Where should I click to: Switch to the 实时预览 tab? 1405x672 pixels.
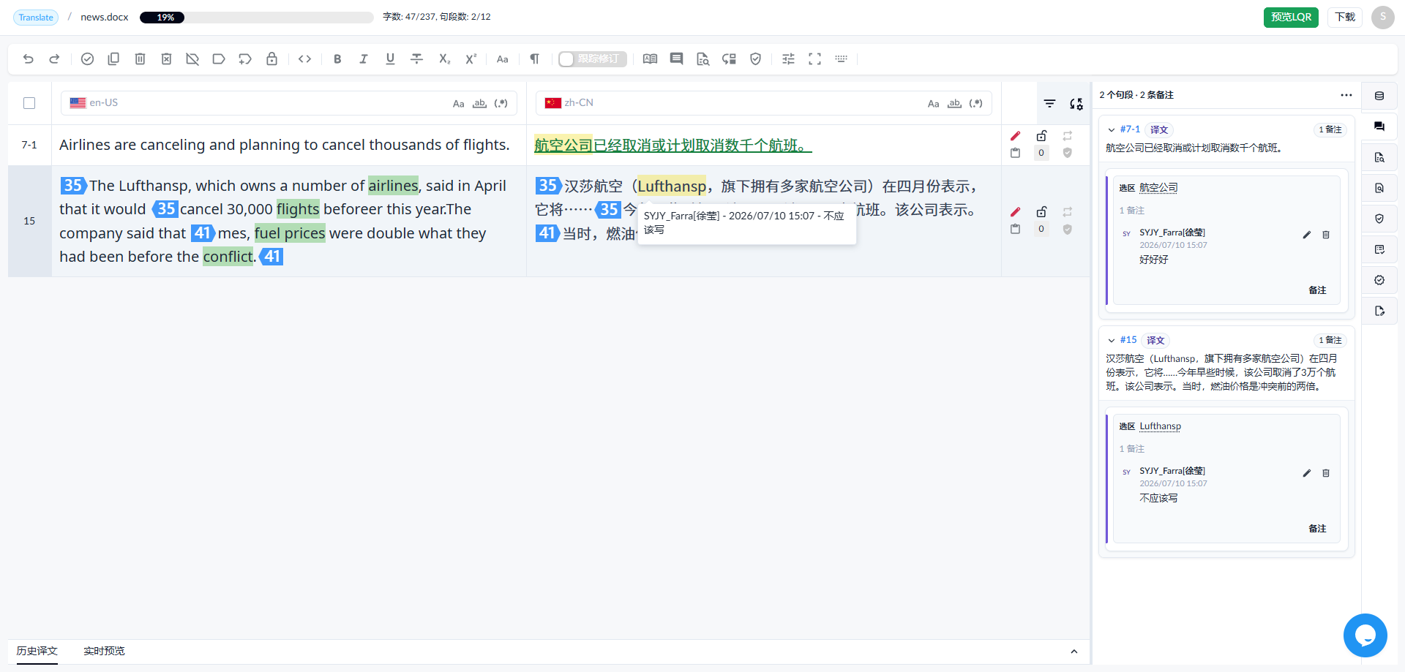104,651
